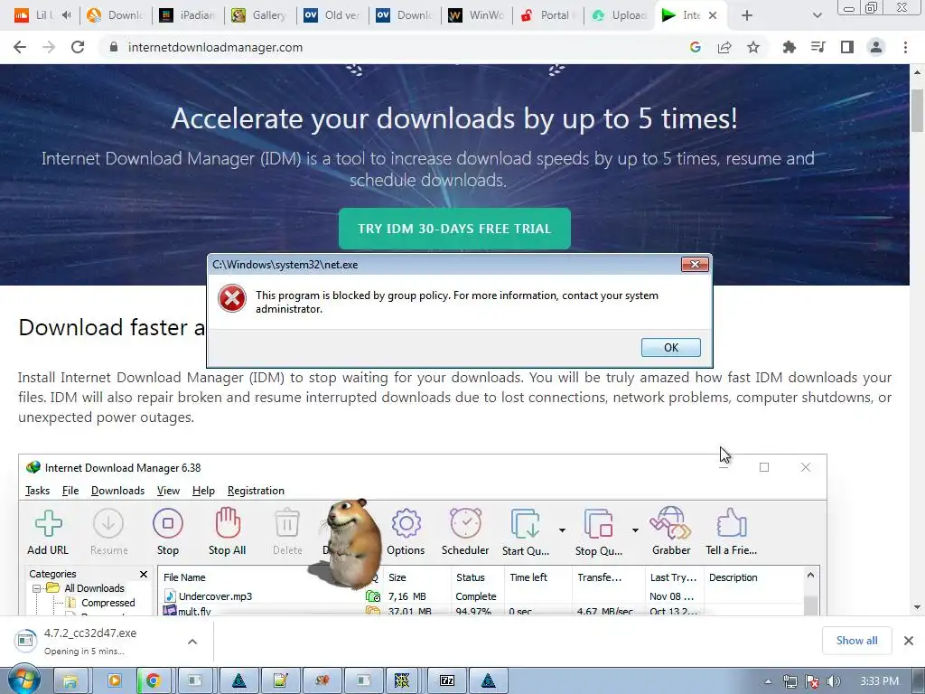Screen dimensions: 925x694
Task: Click the page vertical scrollbar thumb
Action: (x=917, y=110)
